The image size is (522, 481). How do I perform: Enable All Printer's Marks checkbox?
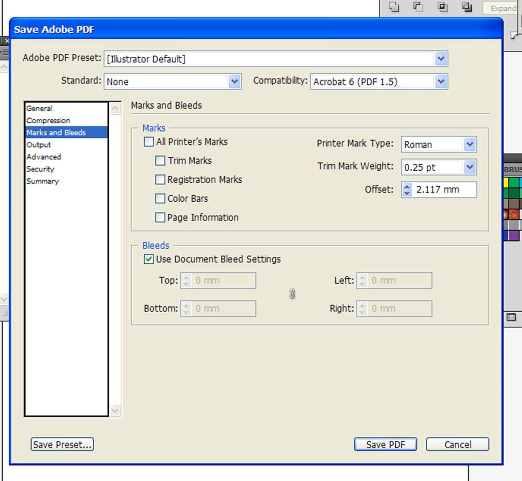[149, 142]
